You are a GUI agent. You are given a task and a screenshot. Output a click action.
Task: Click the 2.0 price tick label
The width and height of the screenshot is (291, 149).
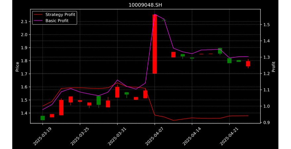click(25, 35)
